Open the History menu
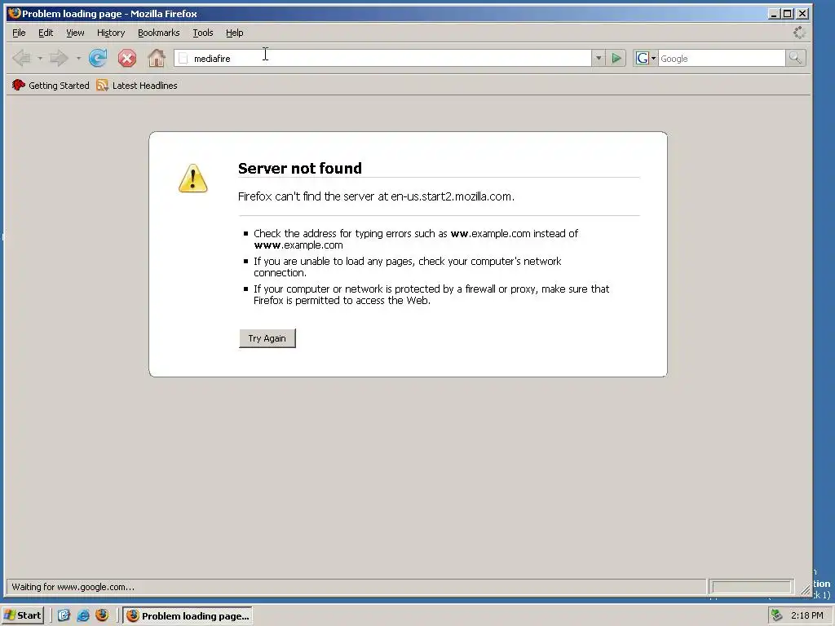The width and height of the screenshot is (835, 626). click(x=111, y=33)
